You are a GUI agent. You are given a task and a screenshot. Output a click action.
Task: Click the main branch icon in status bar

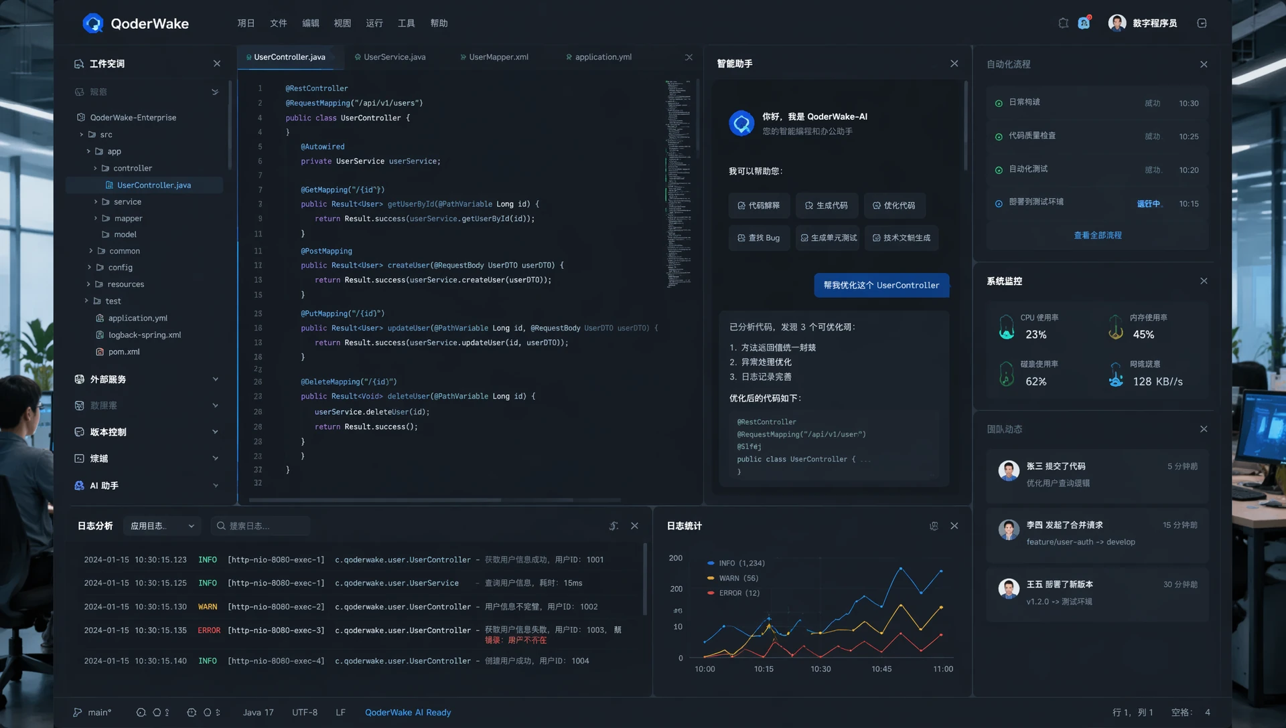tap(78, 713)
